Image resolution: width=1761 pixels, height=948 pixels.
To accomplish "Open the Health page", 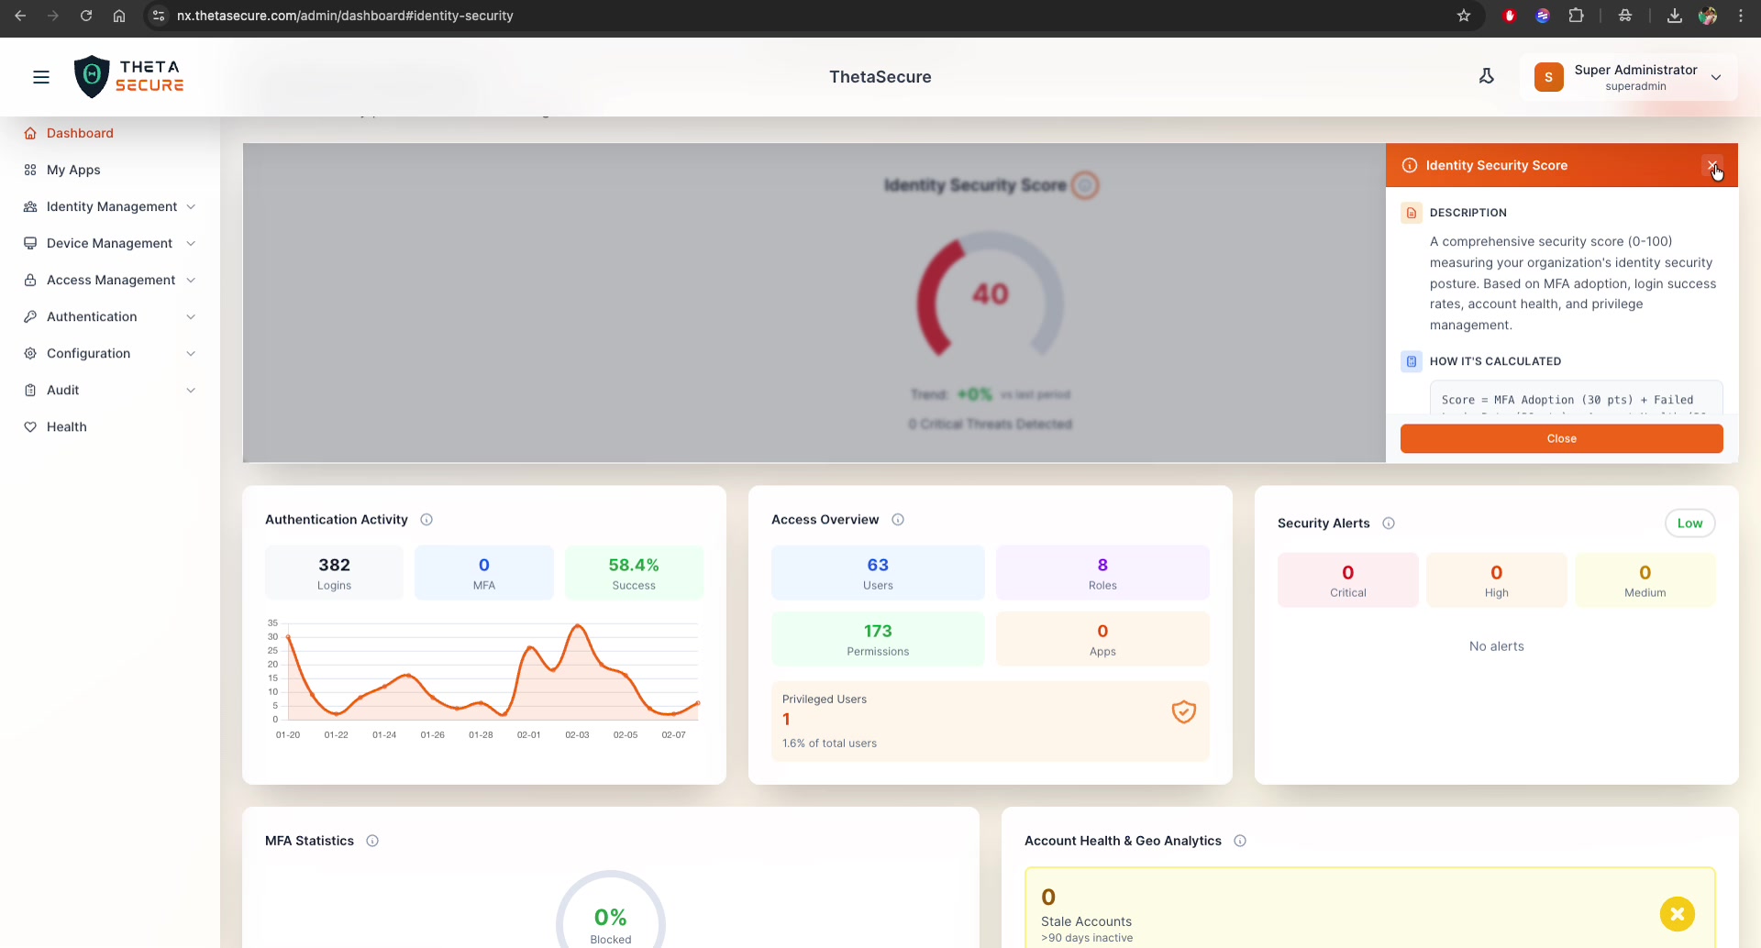I will pyautogui.click(x=67, y=426).
